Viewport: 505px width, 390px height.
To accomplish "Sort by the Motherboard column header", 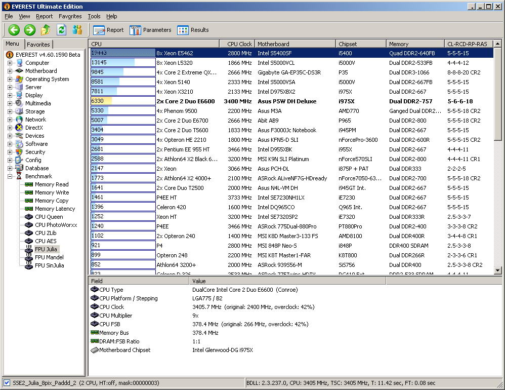I will pos(295,44).
